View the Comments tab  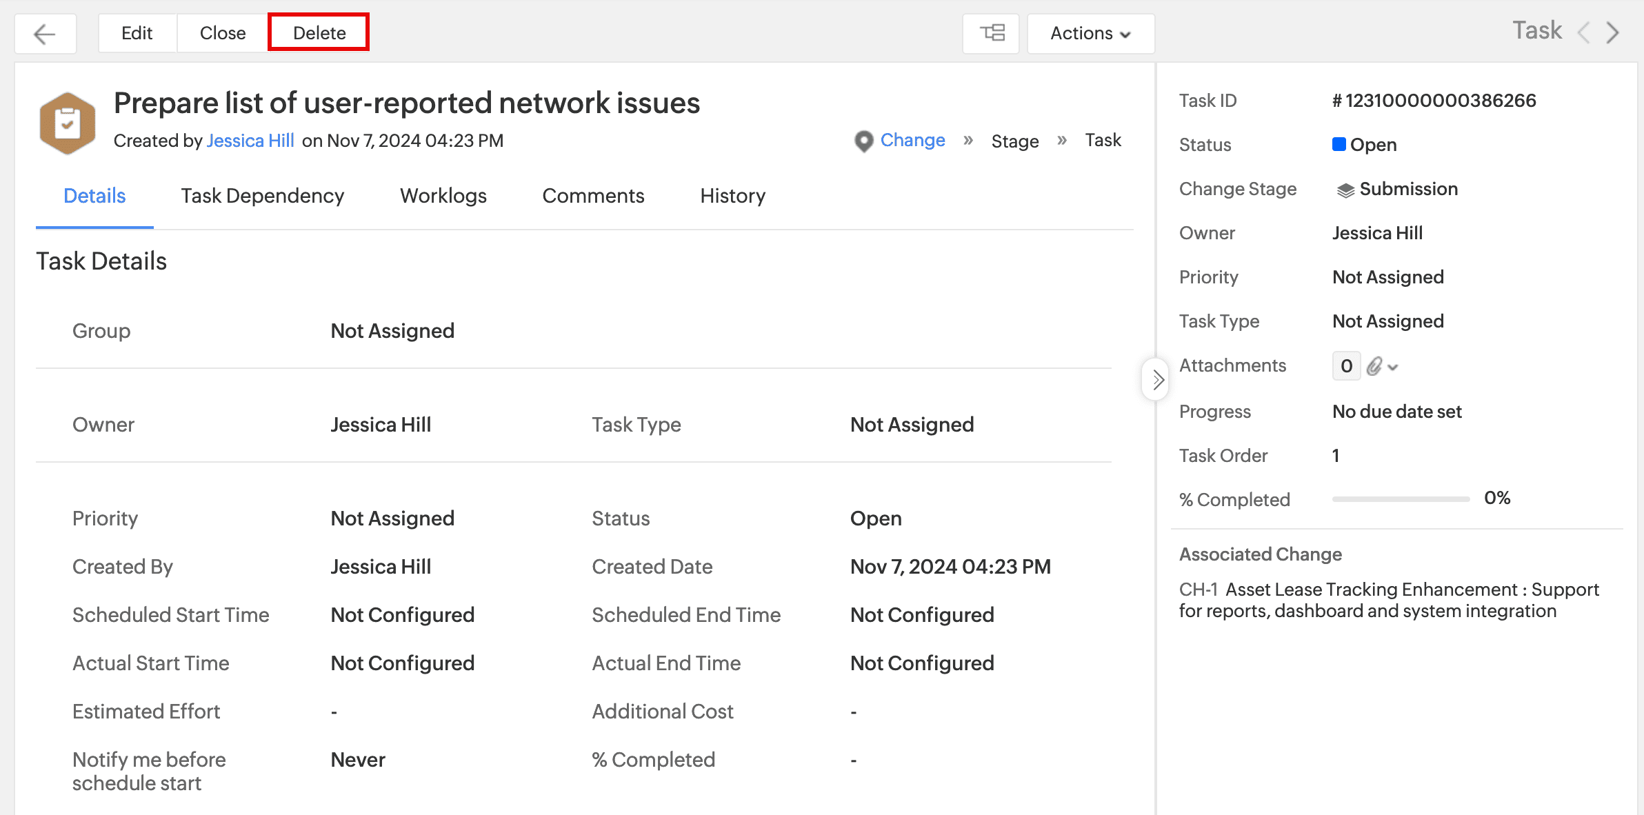pos(593,196)
